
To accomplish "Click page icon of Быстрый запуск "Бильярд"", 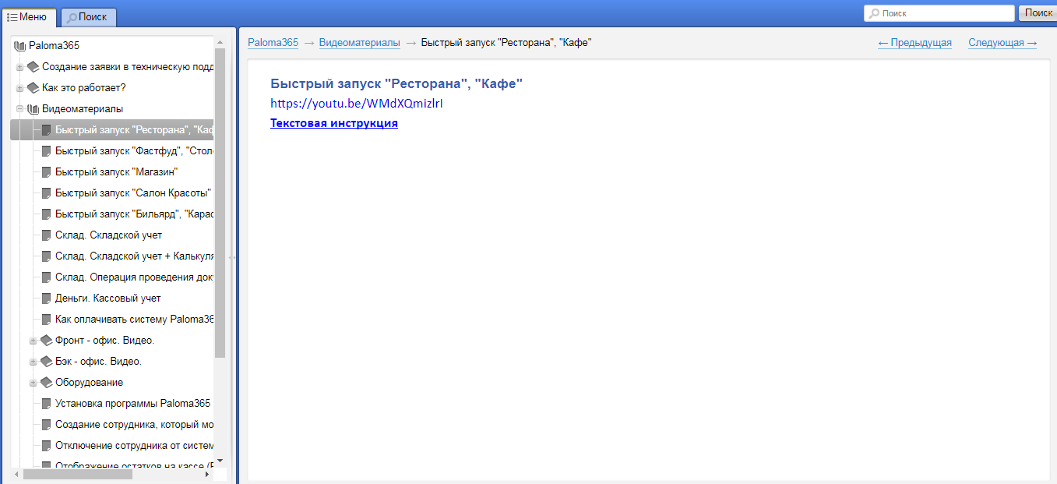I will pos(47,214).
